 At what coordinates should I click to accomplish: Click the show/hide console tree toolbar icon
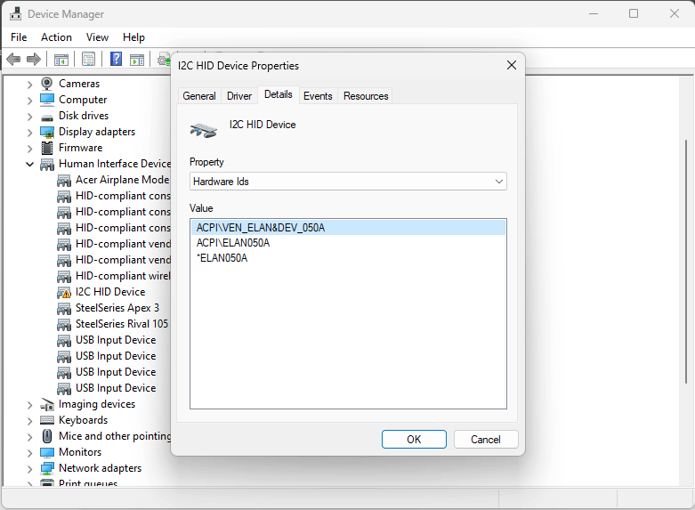point(61,59)
